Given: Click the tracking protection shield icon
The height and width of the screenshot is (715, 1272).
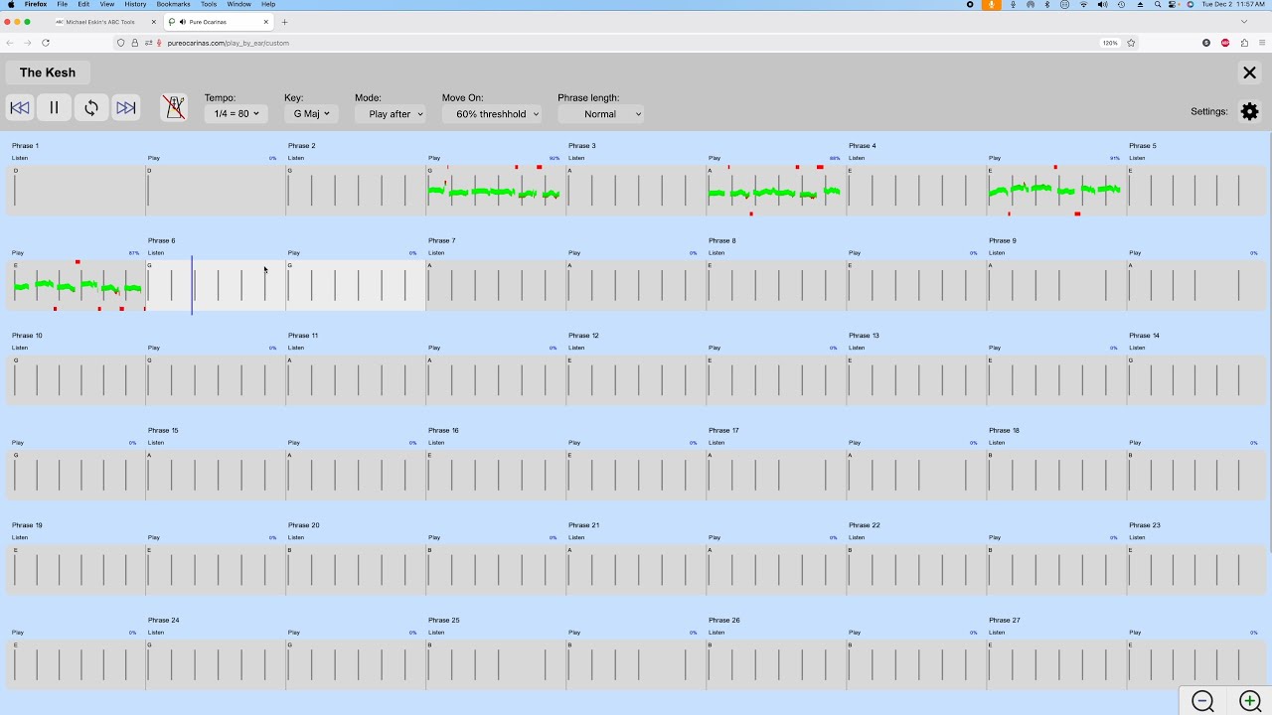Looking at the screenshot, I should click(x=121, y=43).
